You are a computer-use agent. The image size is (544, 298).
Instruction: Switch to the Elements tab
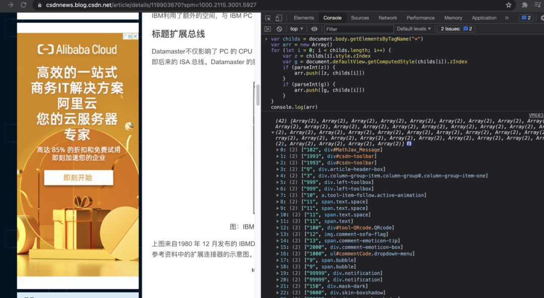click(304, 18)
